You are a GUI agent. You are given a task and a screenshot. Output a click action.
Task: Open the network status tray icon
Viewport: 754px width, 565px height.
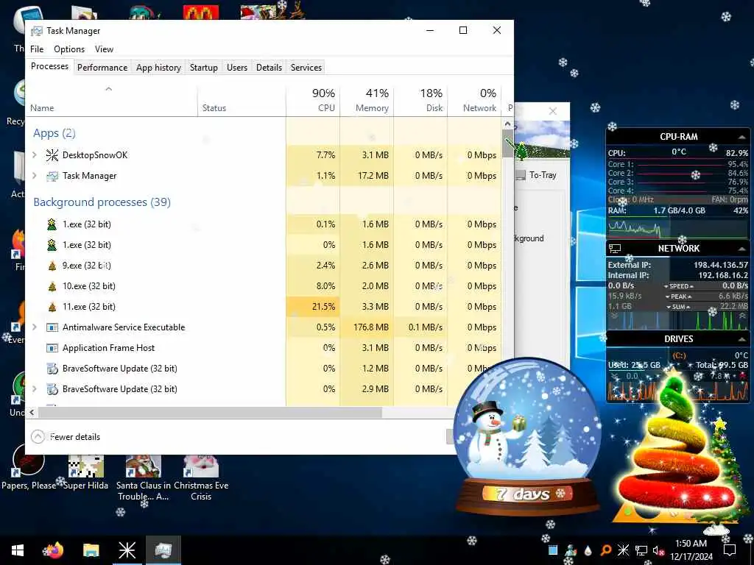click(x=641, y=550)
